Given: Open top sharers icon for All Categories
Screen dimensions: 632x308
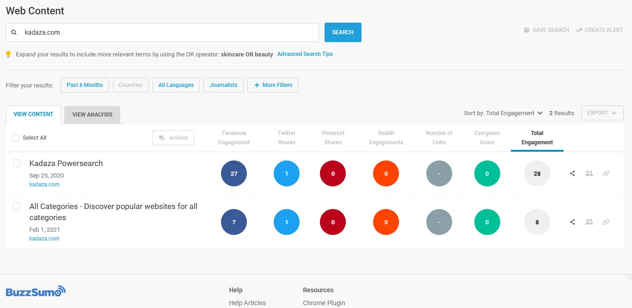Looking at the screenshot, I should [x=589, y=222].
